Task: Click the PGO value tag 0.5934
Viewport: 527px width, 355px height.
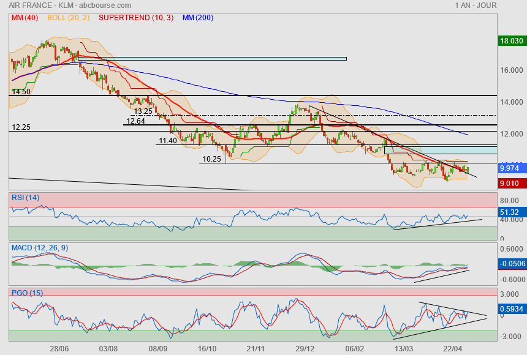Action: tap(512, 310)
